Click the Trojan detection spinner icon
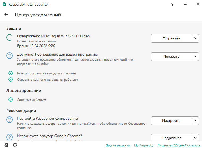Viewport: 202px width, 148px height. 10,38
